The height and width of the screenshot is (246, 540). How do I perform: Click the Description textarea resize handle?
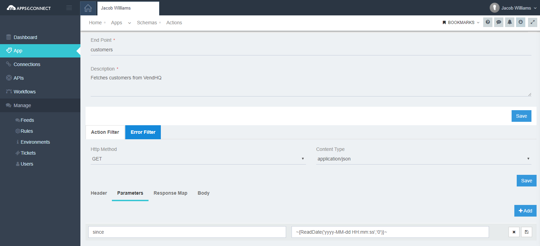click(x=529, y=94)
